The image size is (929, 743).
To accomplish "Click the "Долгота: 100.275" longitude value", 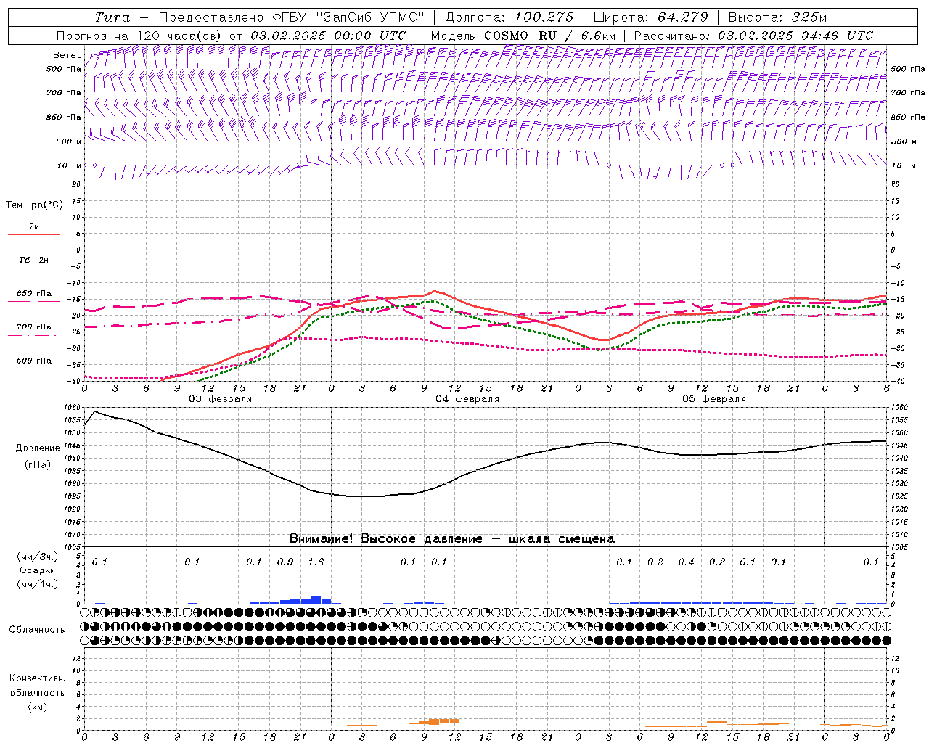I will (x=509, y=17).
